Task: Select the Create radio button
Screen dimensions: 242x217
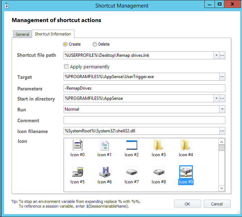Action: click(65, 44)
